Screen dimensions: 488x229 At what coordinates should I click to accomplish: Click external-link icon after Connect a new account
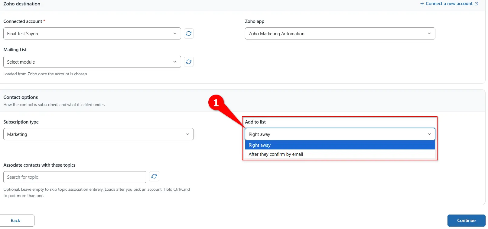(x=477, y=4)
